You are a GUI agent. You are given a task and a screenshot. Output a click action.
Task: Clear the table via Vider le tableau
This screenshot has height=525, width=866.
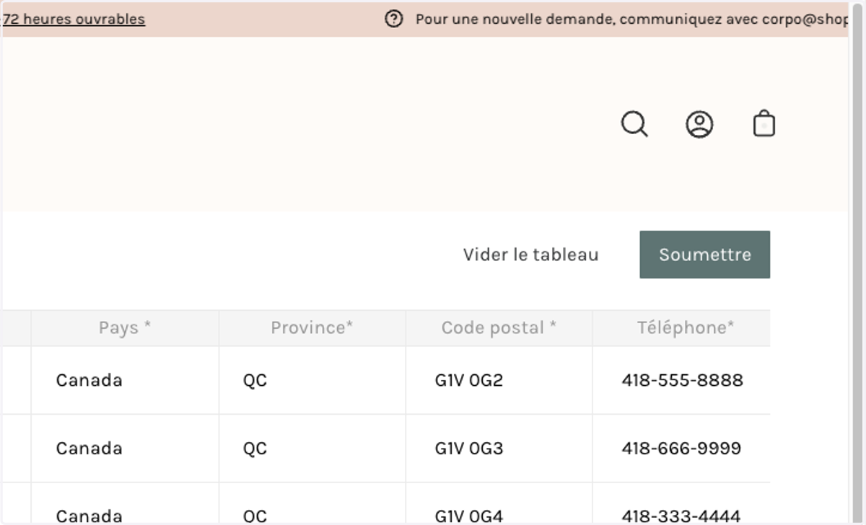[531, 255]
